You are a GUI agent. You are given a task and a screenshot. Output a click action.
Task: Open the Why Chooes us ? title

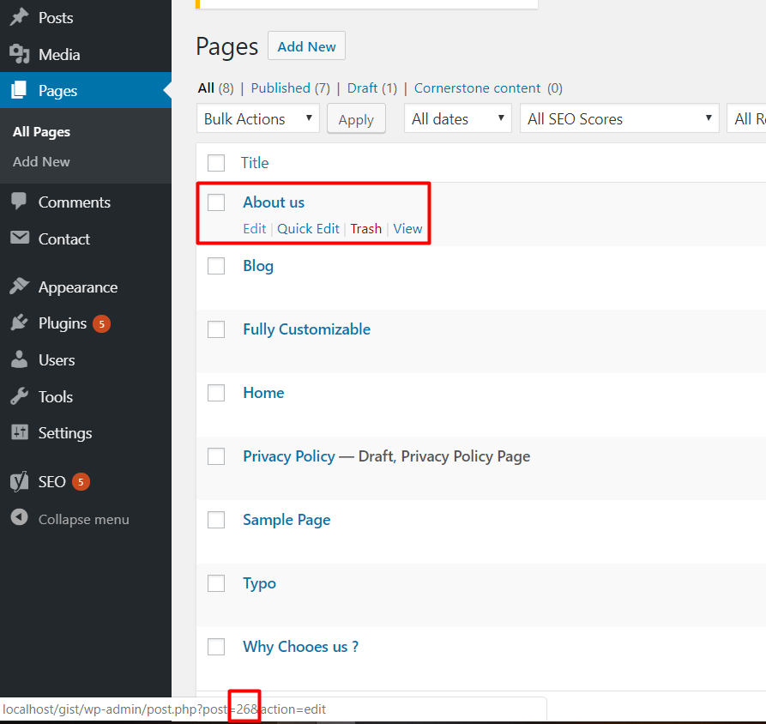(x=301, y=647)
